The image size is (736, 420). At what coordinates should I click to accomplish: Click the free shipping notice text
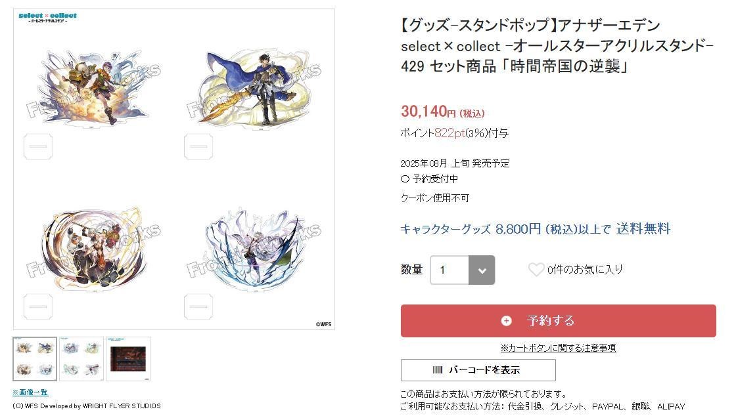click(536, 229)
